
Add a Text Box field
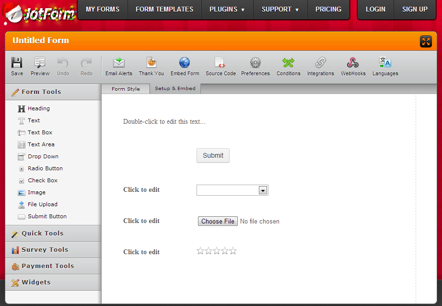(x=35, y=132)
